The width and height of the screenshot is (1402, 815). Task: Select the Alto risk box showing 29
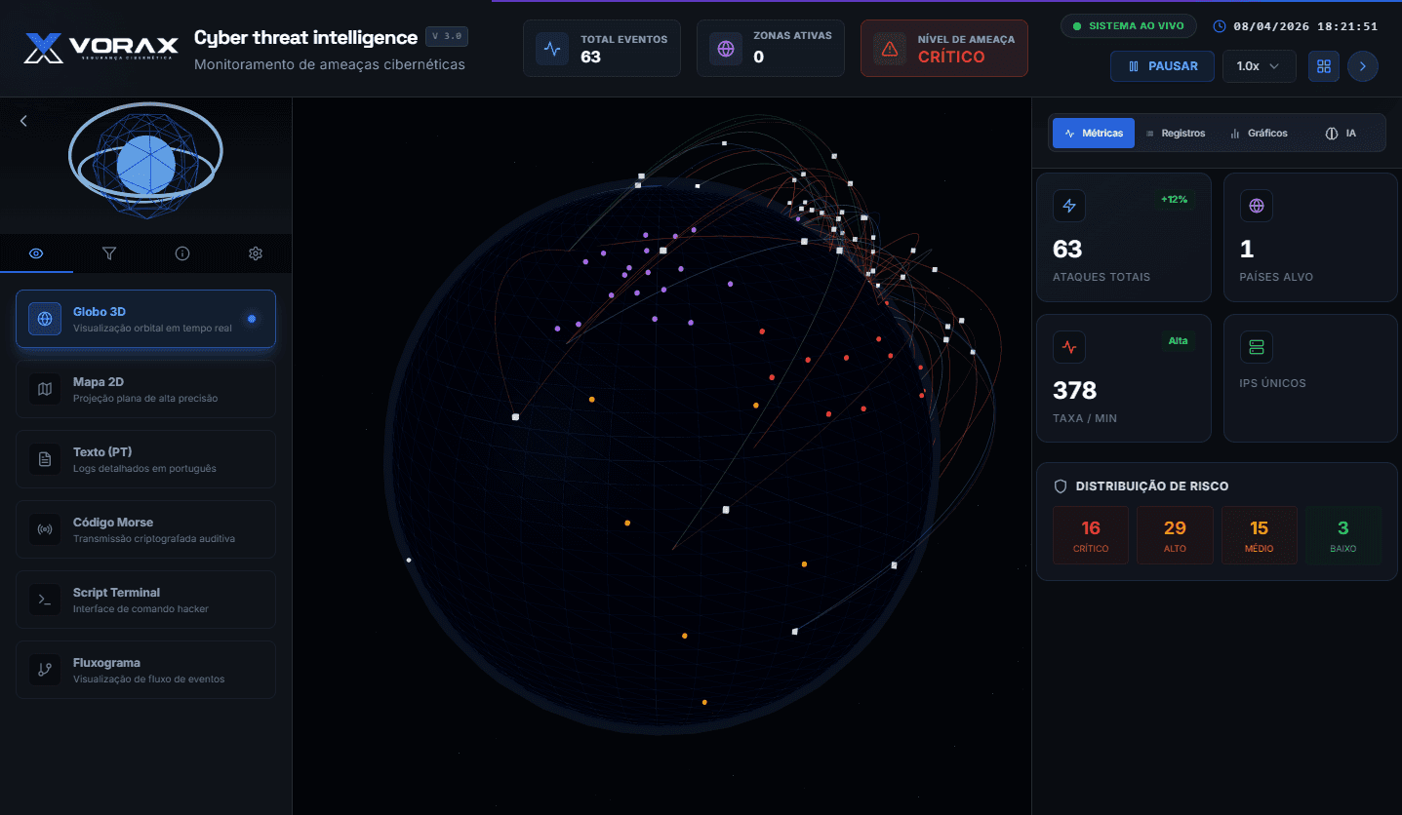(1175, 535)
